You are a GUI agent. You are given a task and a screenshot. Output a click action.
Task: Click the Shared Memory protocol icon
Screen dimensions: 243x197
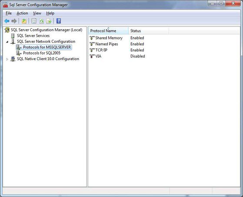click(92, 38)
